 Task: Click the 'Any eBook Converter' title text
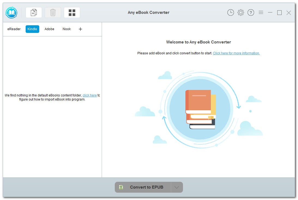pyautogui.click(x=148, y=12)
